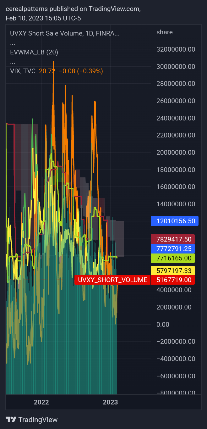
Task: Click the 32000000.00 axis value
Action: click(176, 49)
